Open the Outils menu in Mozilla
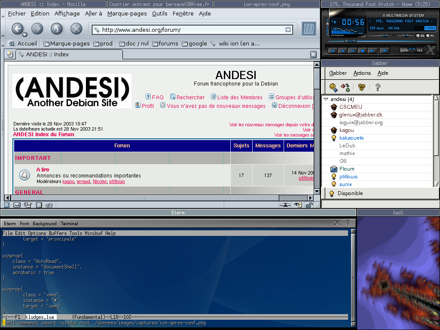 [x=160, y=13]
